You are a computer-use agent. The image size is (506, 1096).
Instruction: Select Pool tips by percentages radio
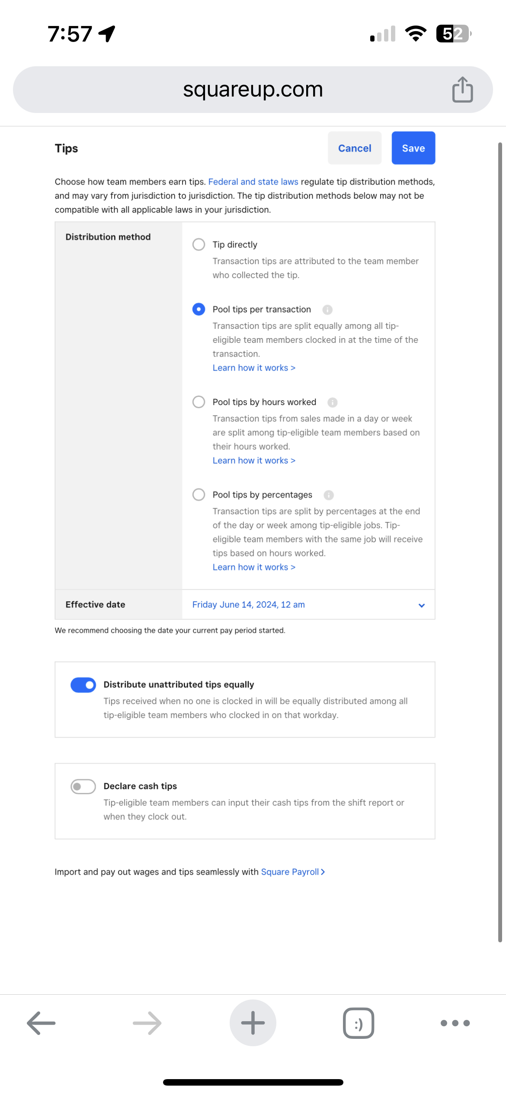199,494
